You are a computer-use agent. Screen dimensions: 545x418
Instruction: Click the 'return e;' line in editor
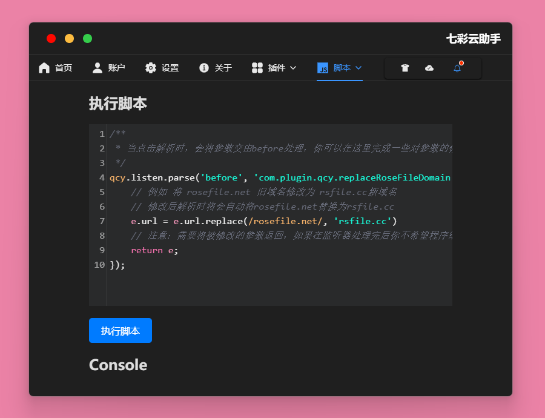[x=154, y=250]
